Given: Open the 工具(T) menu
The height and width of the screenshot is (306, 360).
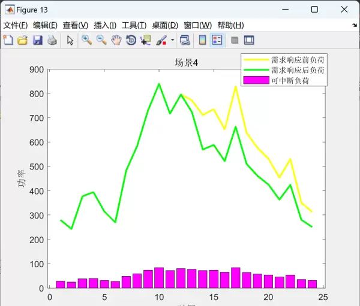Looking at the screenshot, I should tap(134, 25).
